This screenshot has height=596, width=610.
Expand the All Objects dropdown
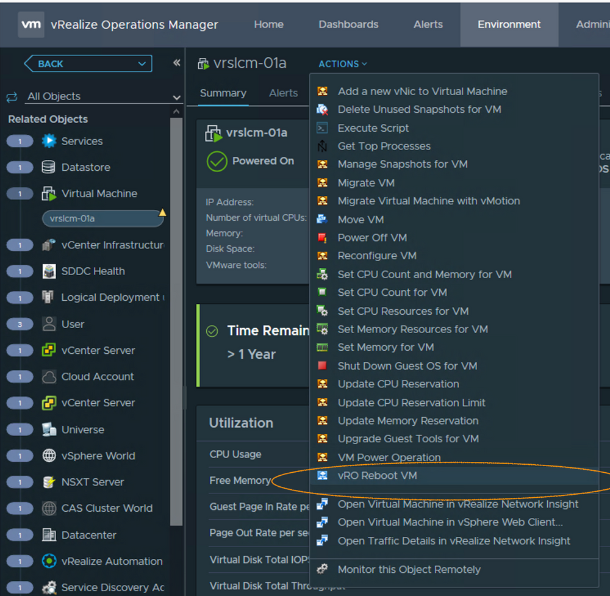(x=176, y=96)
